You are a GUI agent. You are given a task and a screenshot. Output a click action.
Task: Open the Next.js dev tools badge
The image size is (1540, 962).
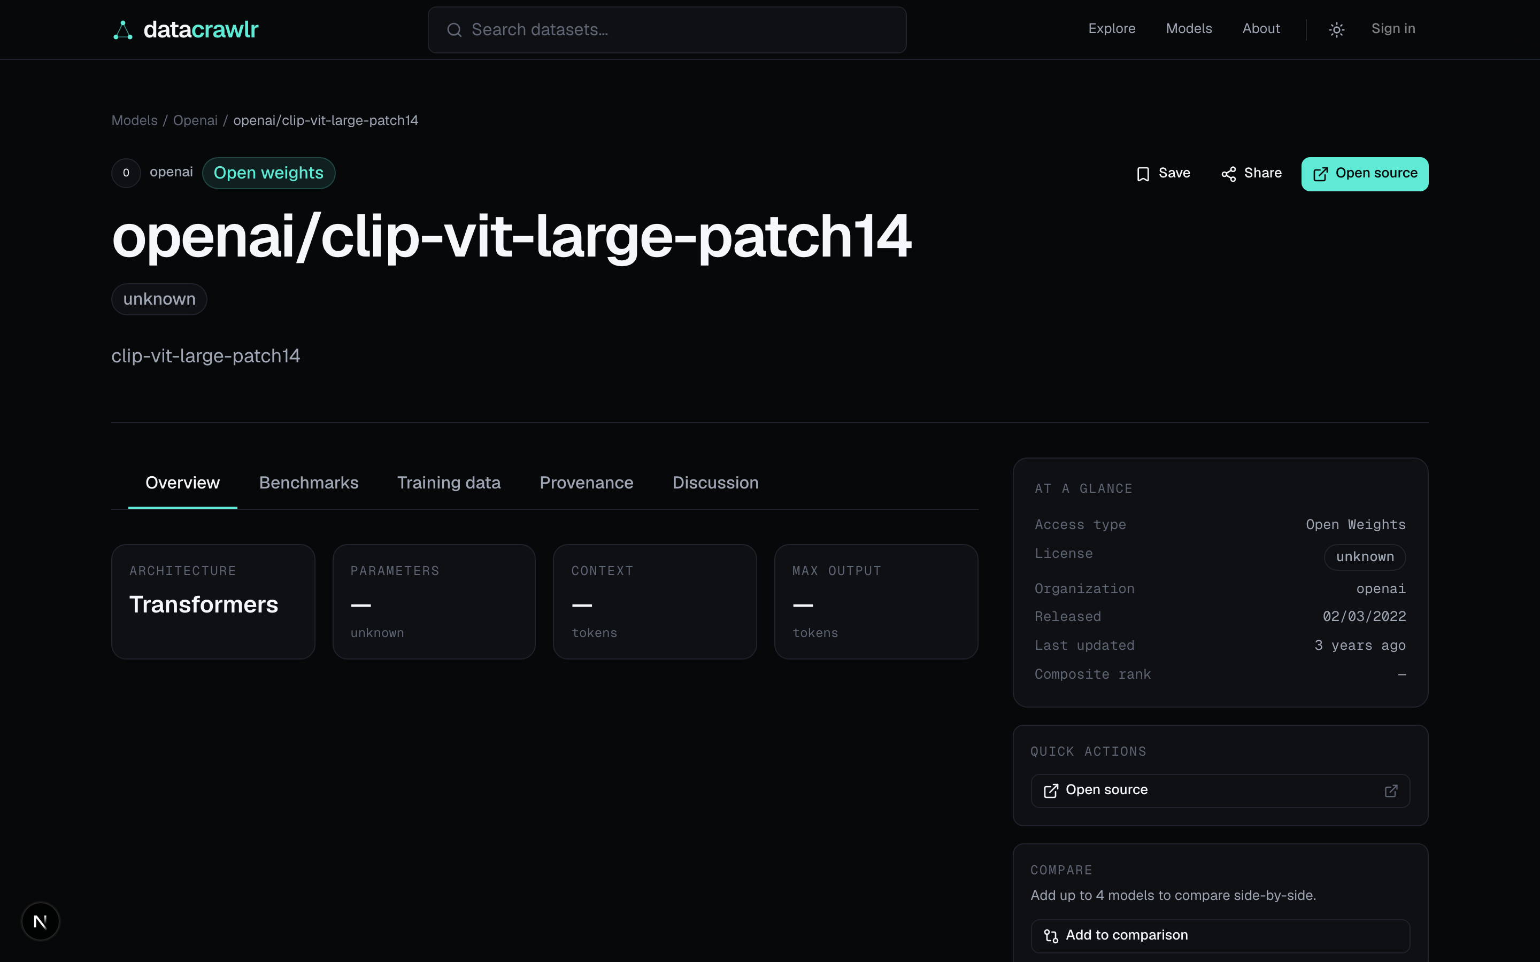point(40,921)
